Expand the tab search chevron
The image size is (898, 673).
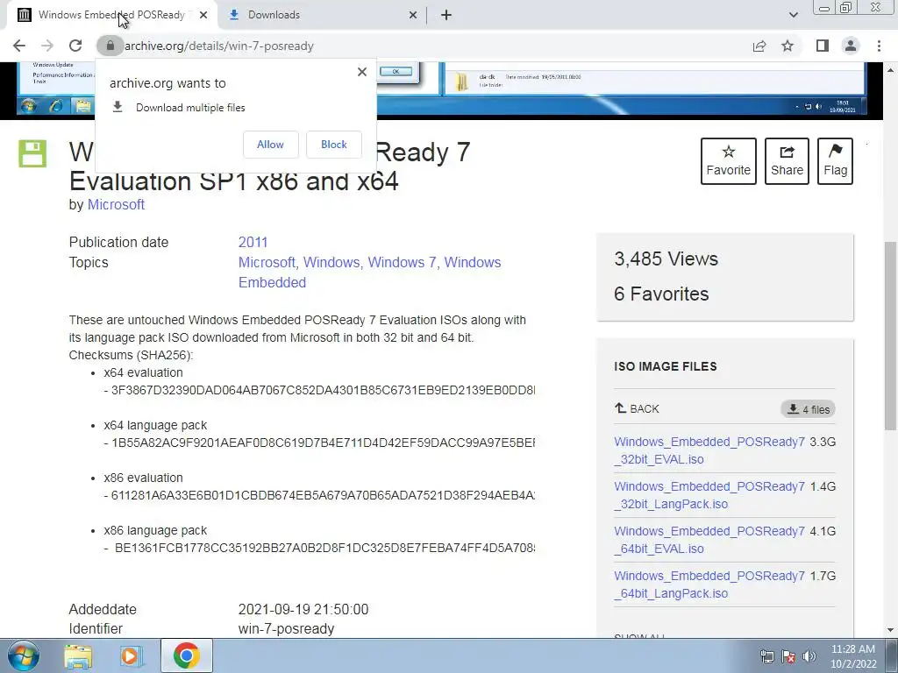(793, 15)
